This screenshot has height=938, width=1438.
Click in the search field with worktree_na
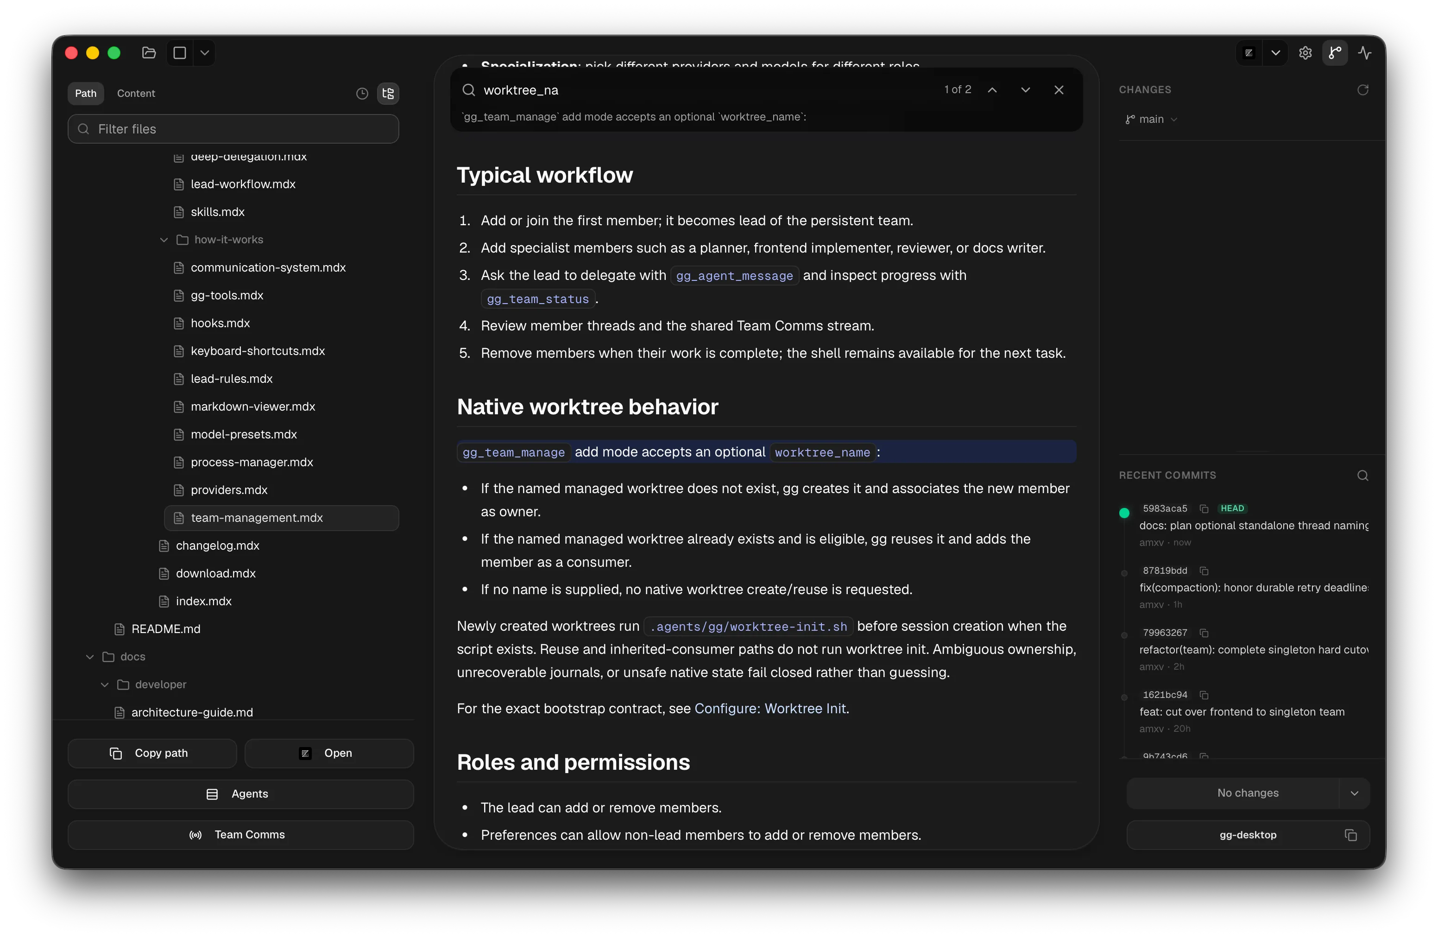tap(707, 90)
